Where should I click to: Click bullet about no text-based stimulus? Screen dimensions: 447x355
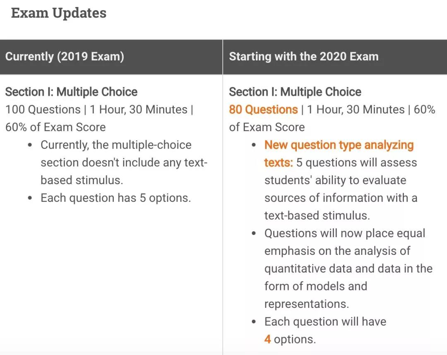point(124,163)
